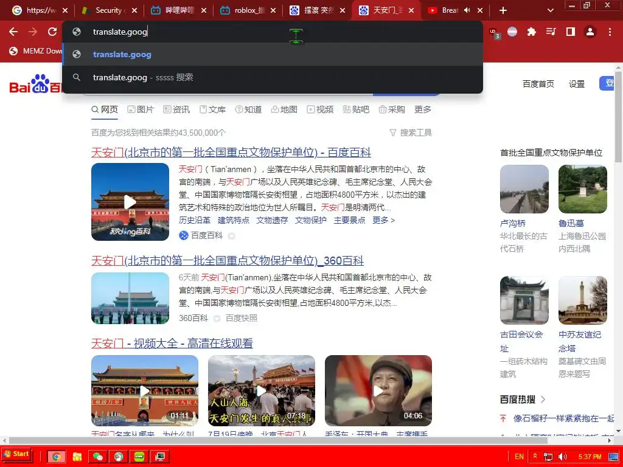Close the 天安门 tab

point(412,10)
